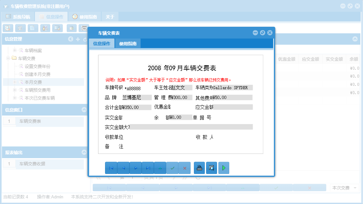The image size is (363, 204).
Task: Open the operator management icon in toolbar
Action: (45, 28)
